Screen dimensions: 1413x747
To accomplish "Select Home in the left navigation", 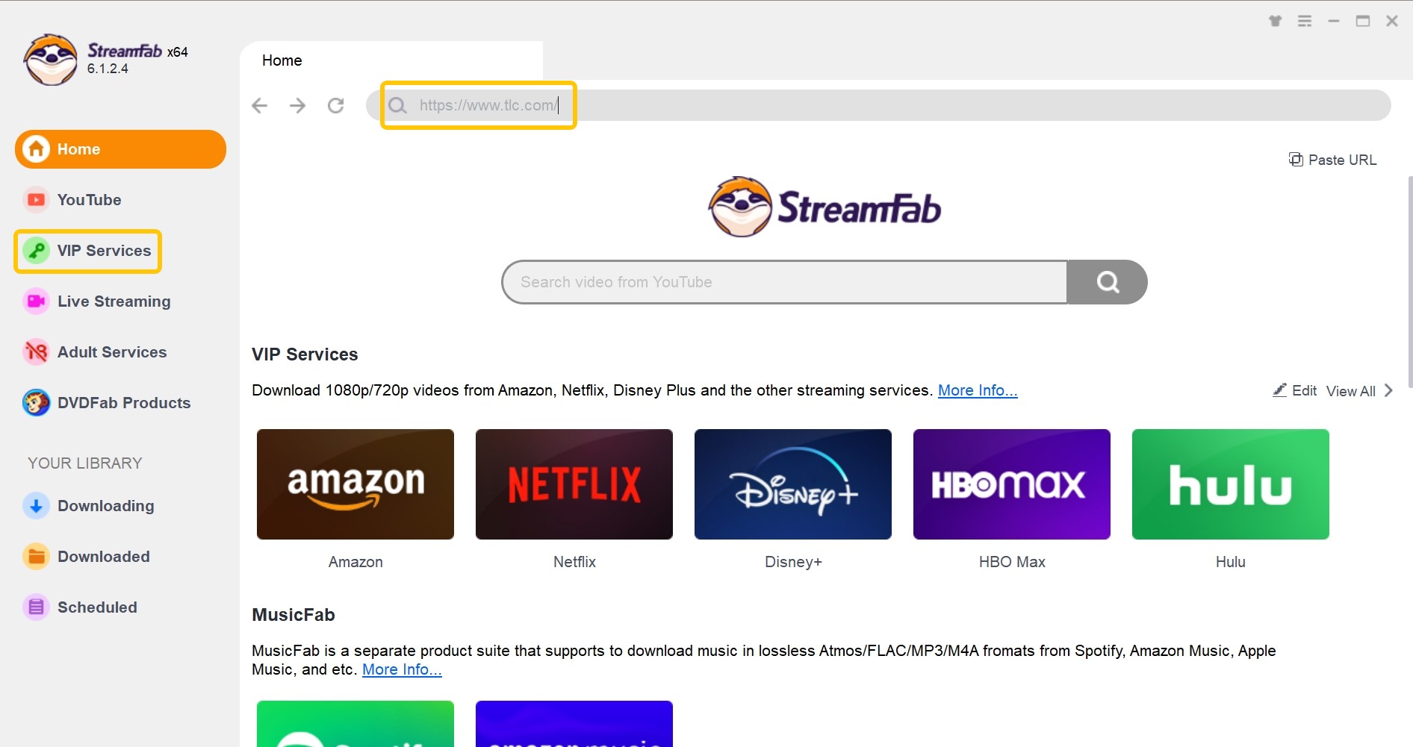I will pyautogui.click(x=78, y=149).
